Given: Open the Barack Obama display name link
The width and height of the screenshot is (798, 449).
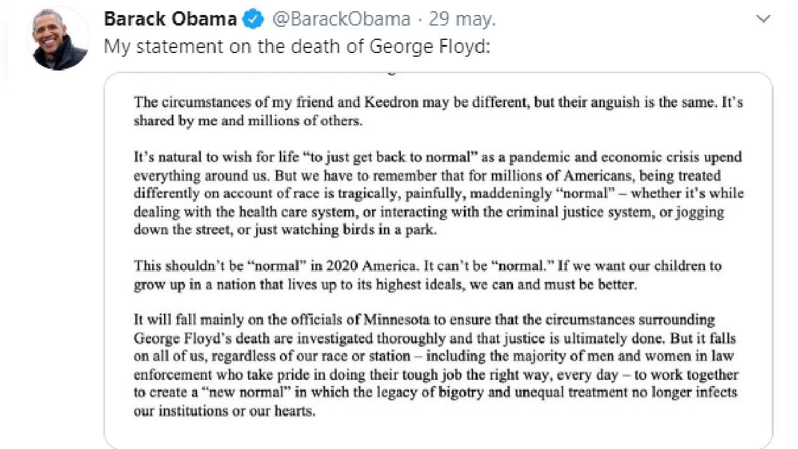Looking at the screenshot, I should click(x=170, y=19).
